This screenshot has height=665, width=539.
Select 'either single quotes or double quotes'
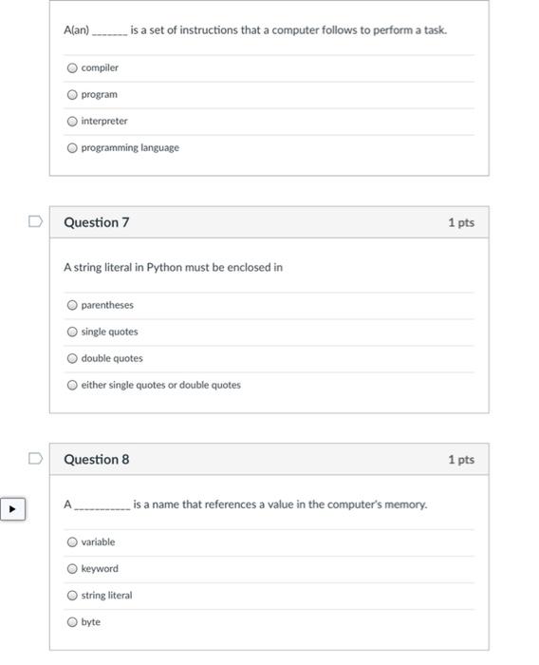point(72,385)
